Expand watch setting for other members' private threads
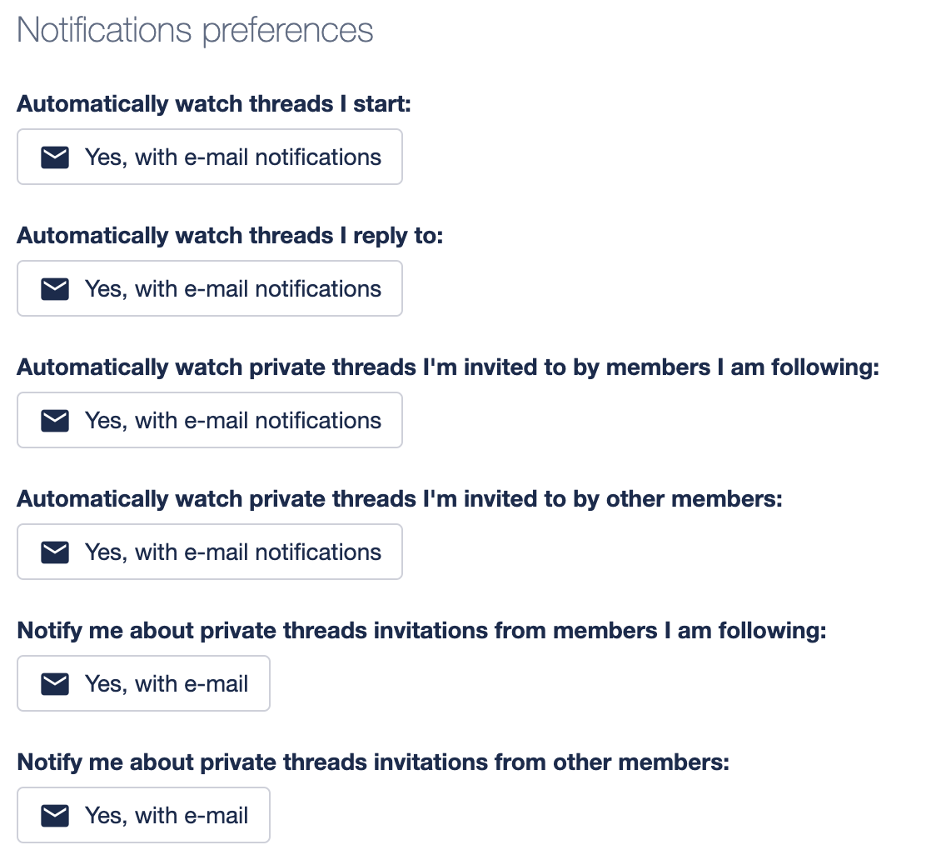This screenshot has width=926, height=860. [210, 552]
